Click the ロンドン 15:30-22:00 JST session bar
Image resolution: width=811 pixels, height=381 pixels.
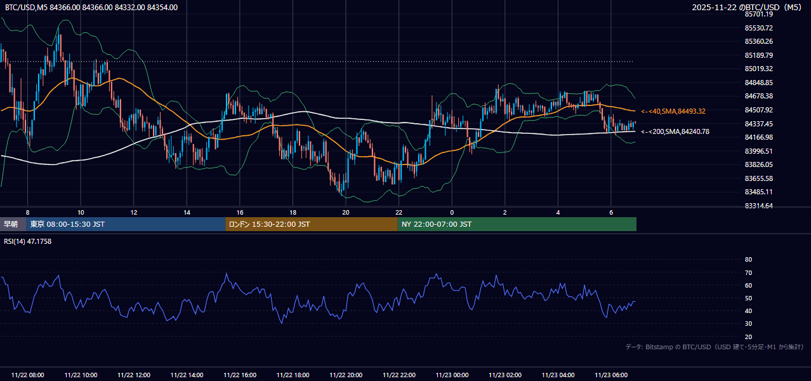tap(312, 224)
